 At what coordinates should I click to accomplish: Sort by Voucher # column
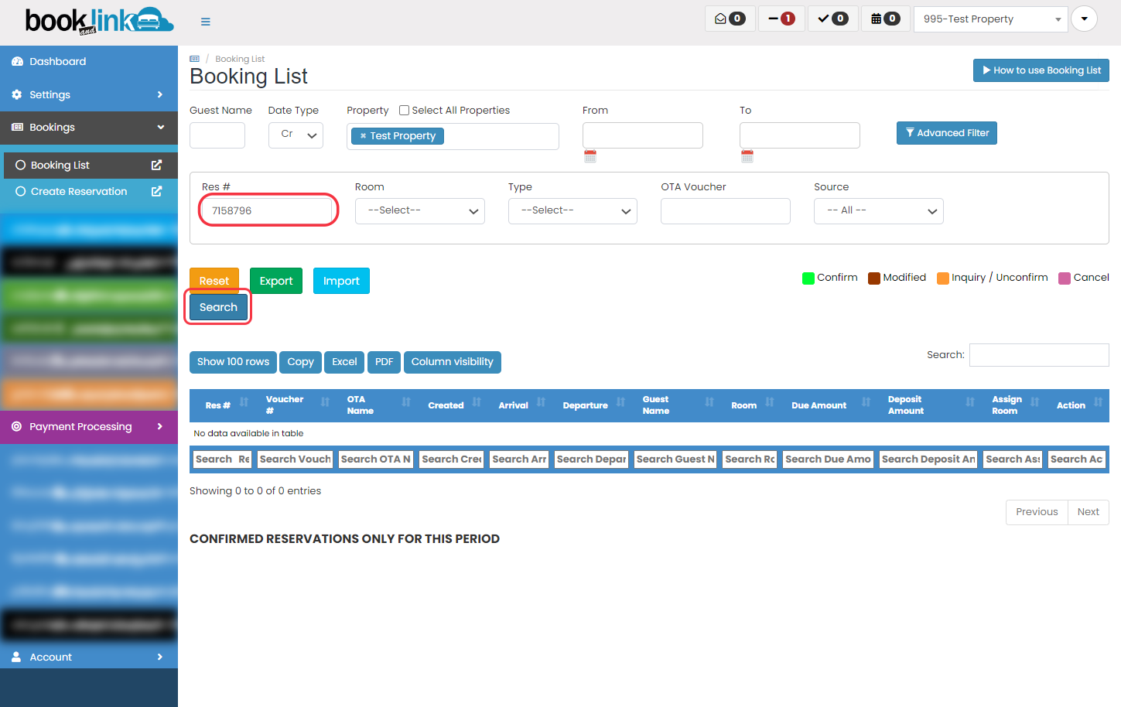click(x=295, y=405)
